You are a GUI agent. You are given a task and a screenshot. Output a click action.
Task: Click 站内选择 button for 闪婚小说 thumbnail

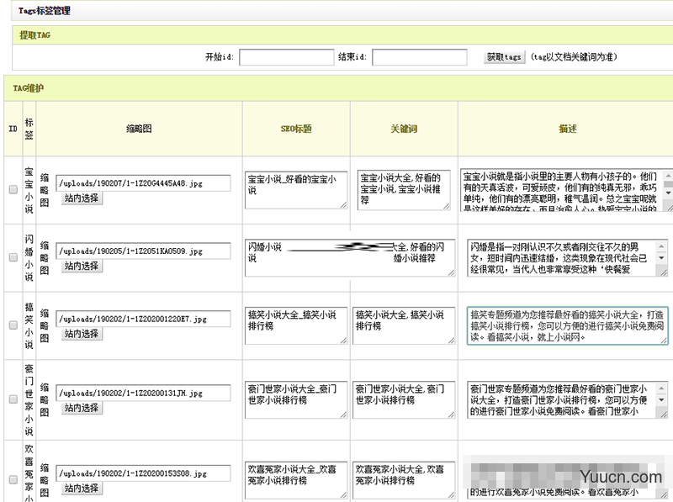(82, 266)
